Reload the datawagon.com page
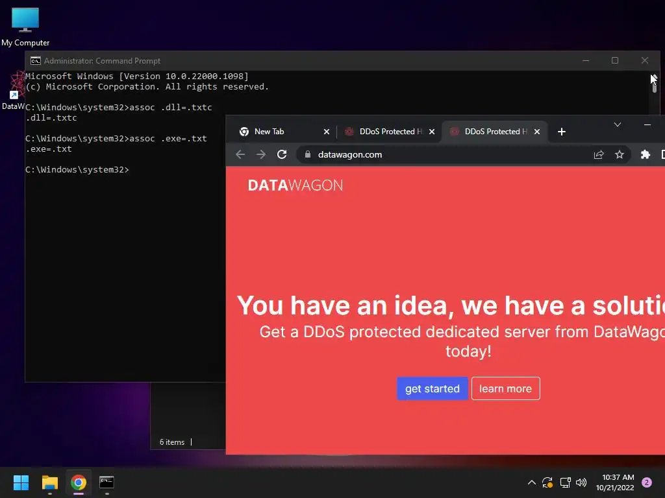 [282, 154]
